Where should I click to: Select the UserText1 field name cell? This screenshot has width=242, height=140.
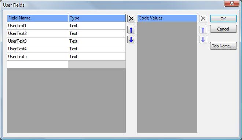37,26
